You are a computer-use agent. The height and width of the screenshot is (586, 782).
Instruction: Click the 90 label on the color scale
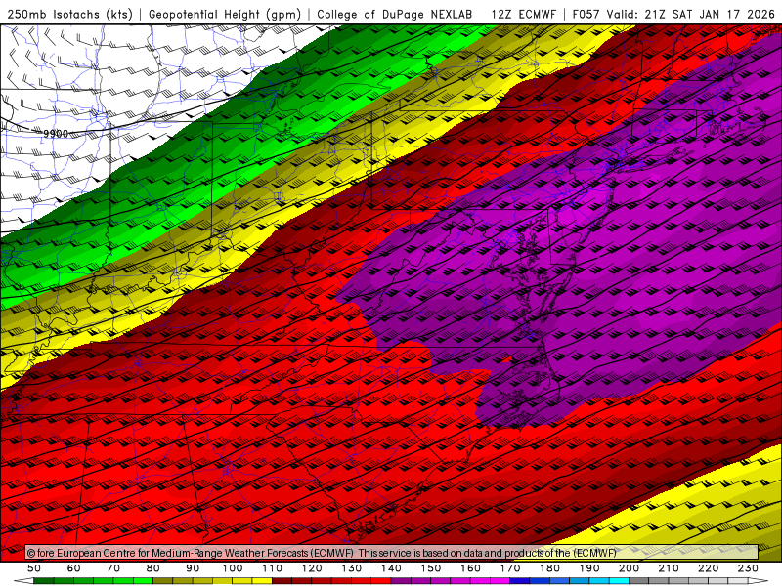point(193,568)
